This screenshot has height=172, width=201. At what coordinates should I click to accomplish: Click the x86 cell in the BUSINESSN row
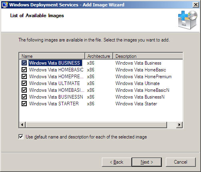click(x=91, y=97)
